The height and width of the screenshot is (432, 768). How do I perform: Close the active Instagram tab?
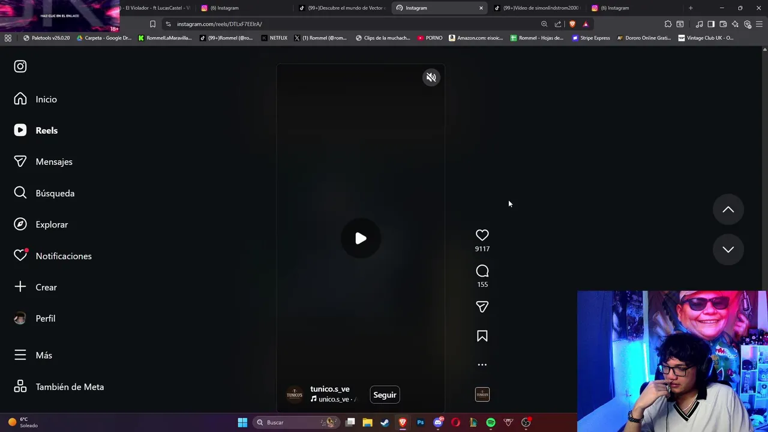(x=481, y=8)
